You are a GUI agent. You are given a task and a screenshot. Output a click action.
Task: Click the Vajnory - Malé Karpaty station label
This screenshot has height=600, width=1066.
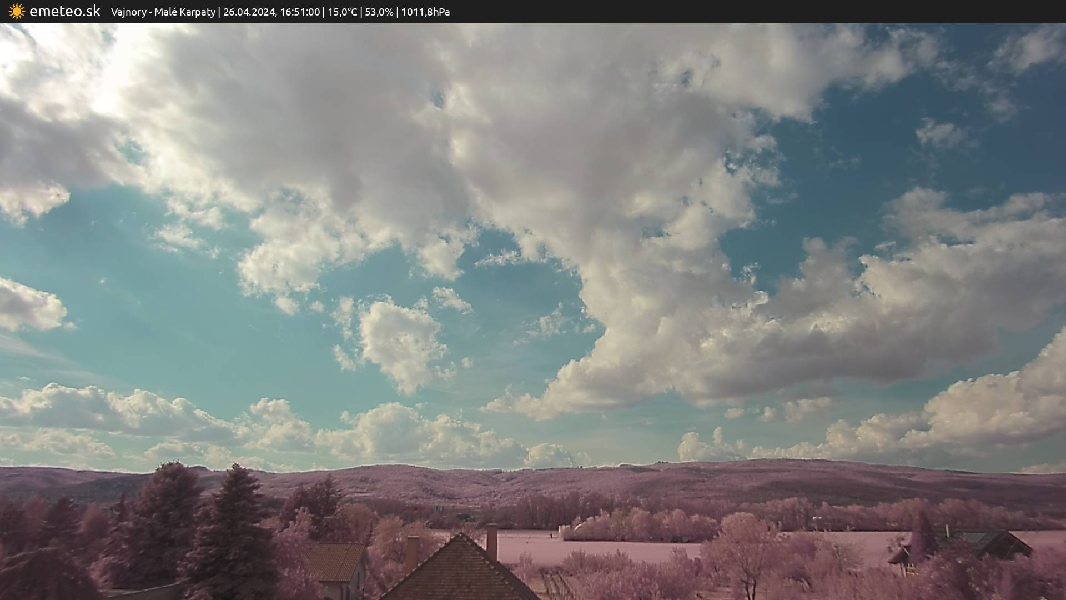pyautogui.click(x=163, y=12)
